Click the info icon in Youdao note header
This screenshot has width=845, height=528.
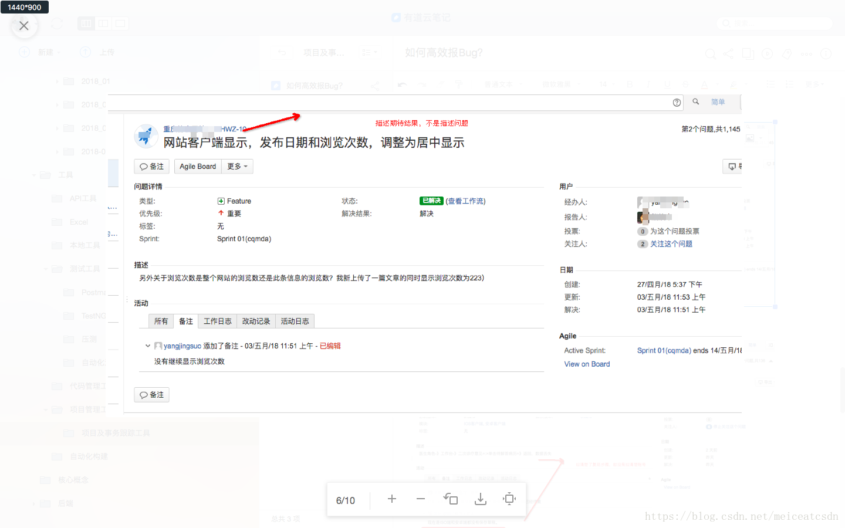click(x=826, y=53)
